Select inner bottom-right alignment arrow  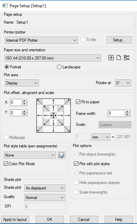(x=60, y=122)
